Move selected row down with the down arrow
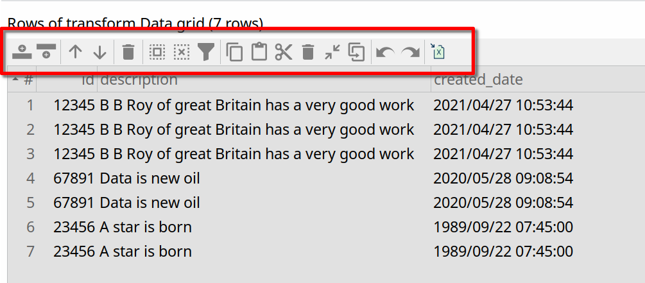The width and height of the screenshot is (645, 283). click(99, 52)
